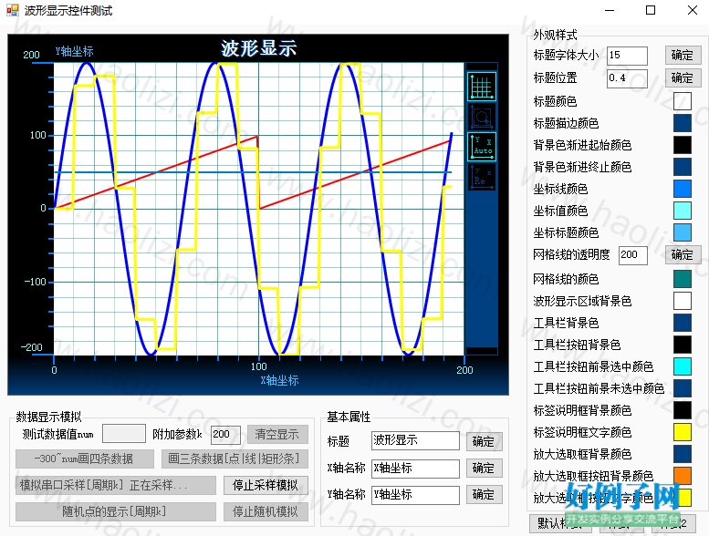Screen dimensions: 709x536
Task: Open the 波形显示区域背景色 swatch
Action: [682, 301]
